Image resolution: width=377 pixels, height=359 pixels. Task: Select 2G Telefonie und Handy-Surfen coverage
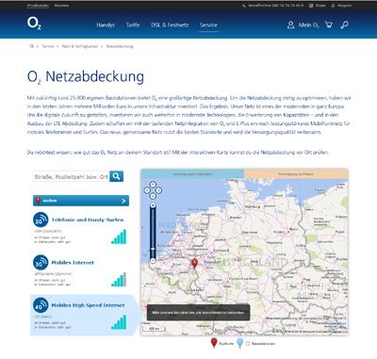pos(80,228)
